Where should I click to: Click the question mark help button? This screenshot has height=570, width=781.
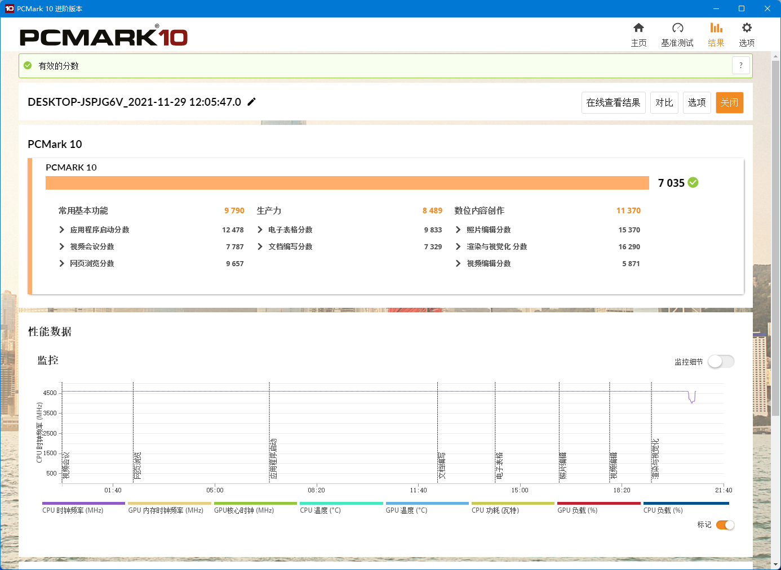click(x=741, y=65)
